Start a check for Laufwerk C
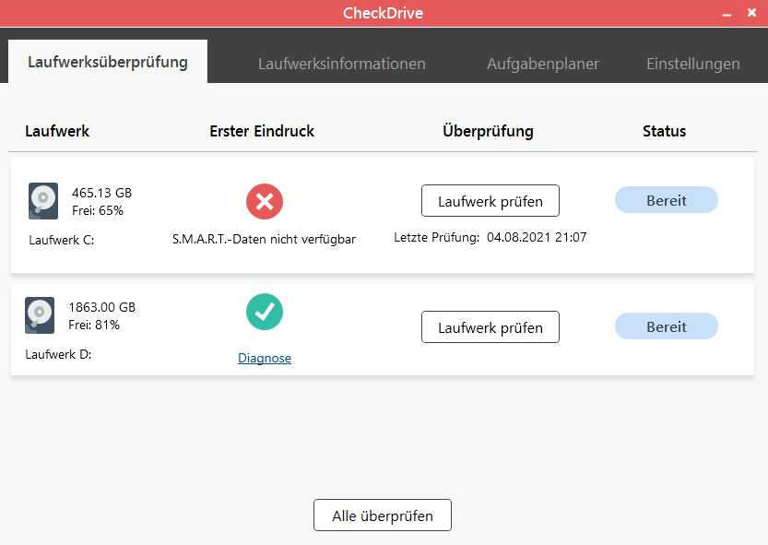 (x=490, y=200)
